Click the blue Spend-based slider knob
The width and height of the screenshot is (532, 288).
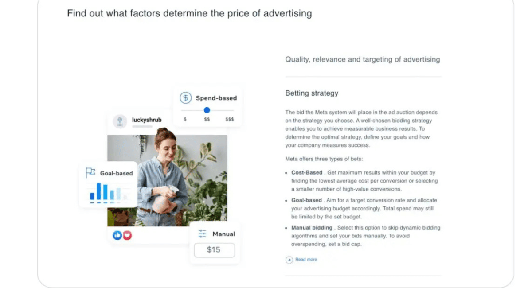(207, 110)
